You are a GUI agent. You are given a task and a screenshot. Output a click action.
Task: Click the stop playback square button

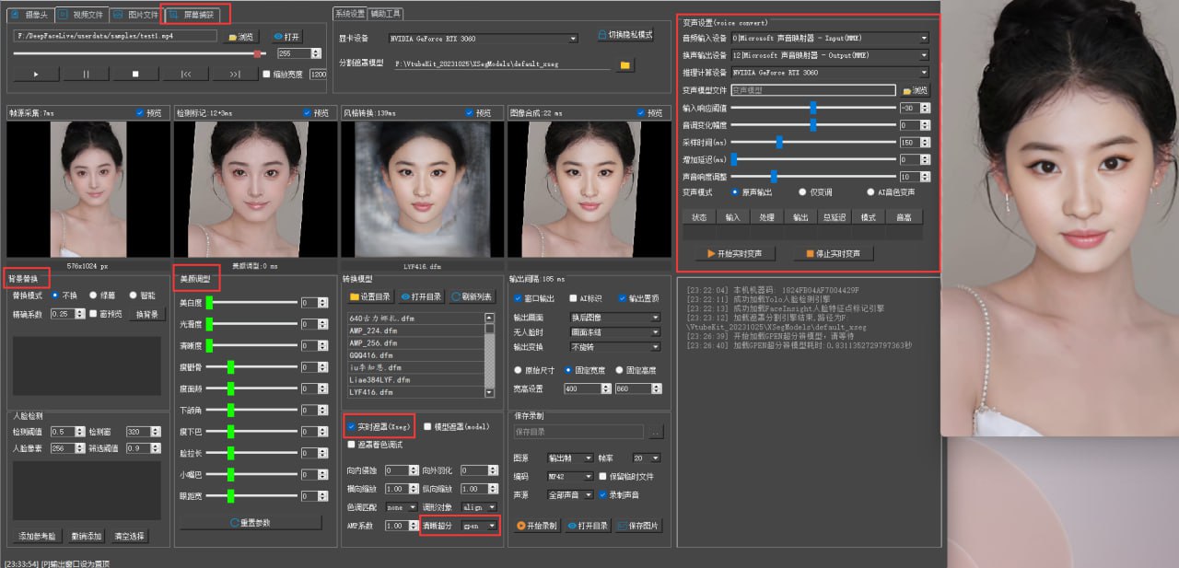pos(135,74)
